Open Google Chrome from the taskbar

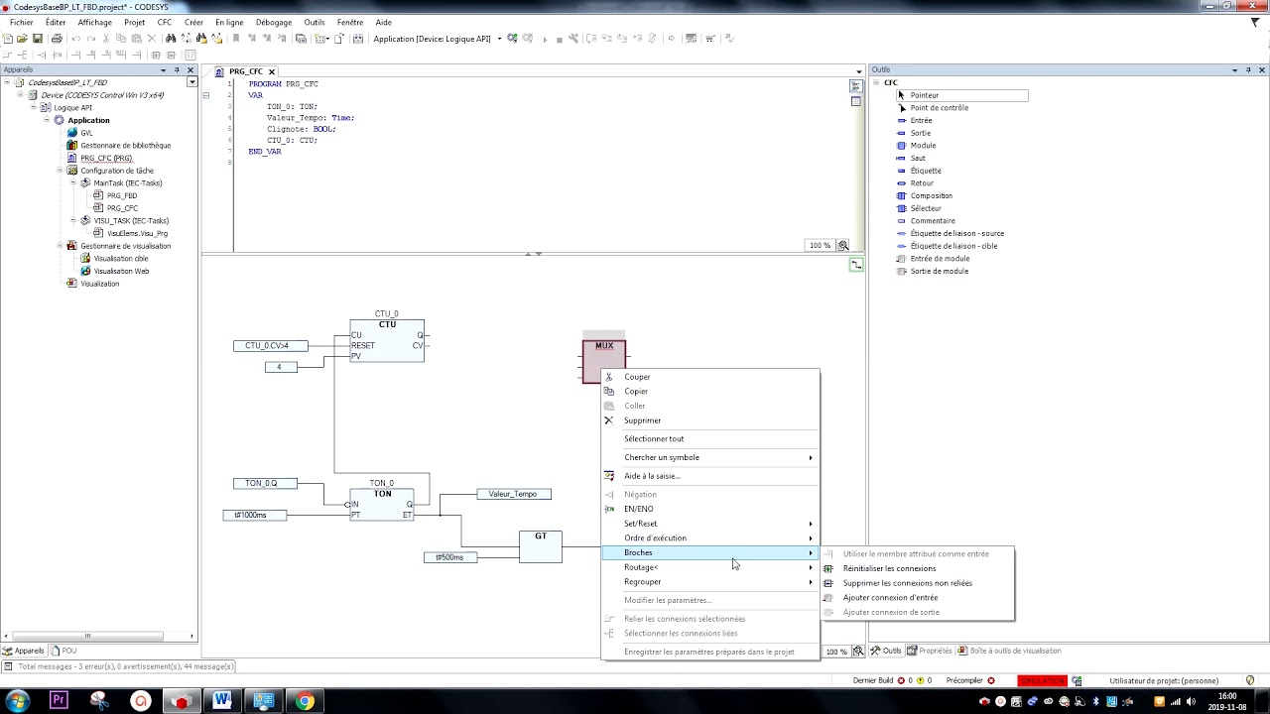click(x=305, y=701)
